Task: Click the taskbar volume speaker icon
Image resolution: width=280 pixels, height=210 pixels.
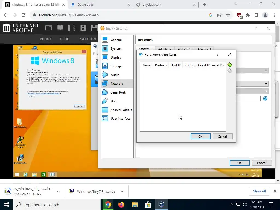Action: [245, 205]
